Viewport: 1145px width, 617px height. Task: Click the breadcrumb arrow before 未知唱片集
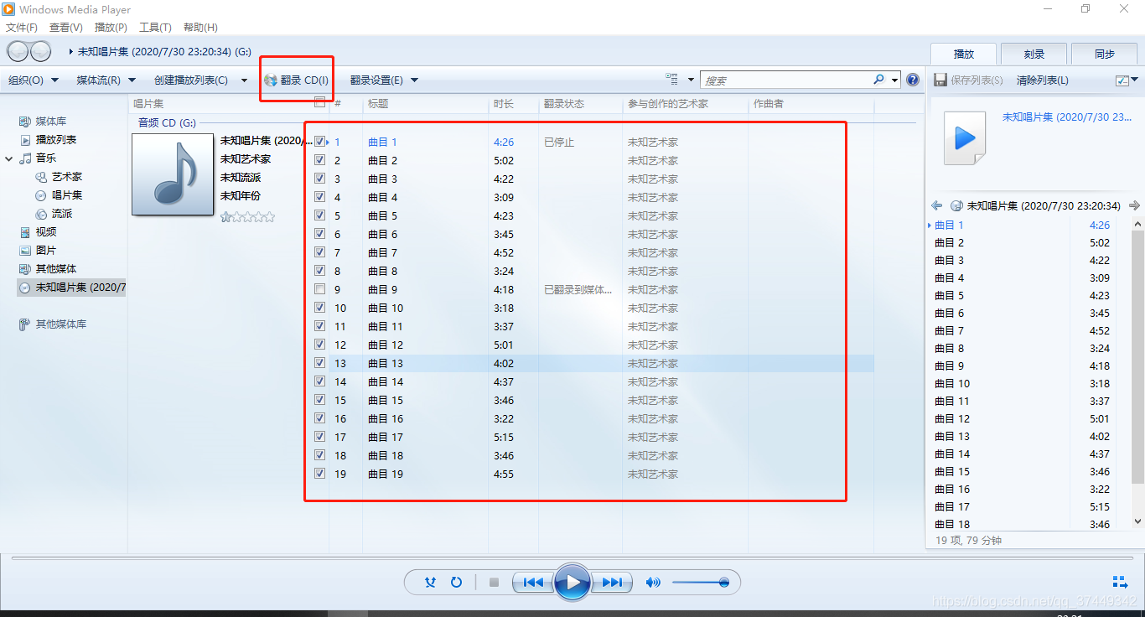click(71, 52)
